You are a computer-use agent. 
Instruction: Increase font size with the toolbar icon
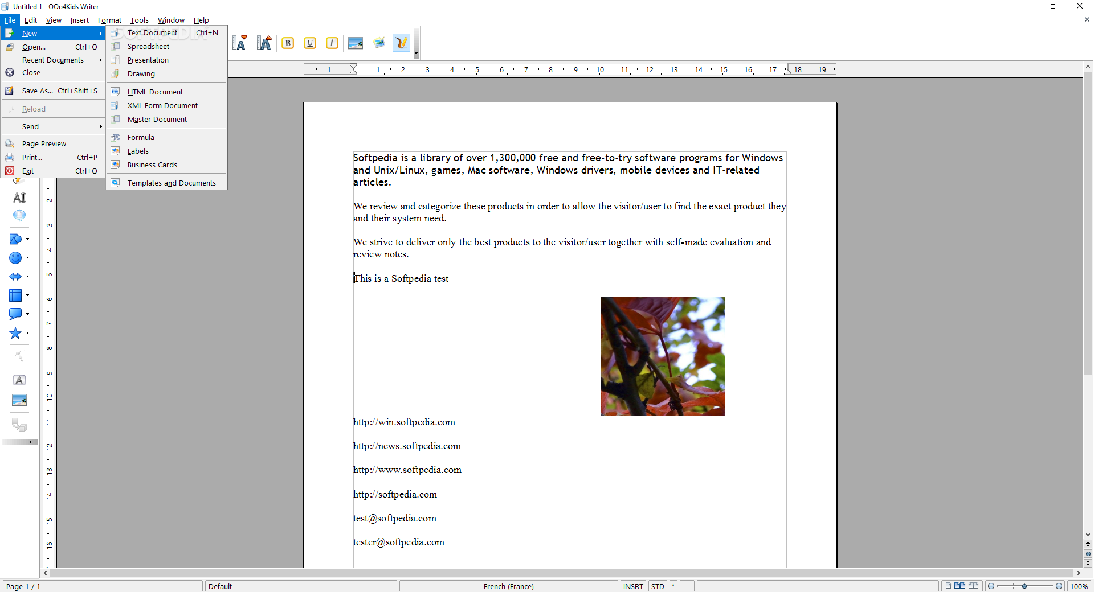point(264,43)
